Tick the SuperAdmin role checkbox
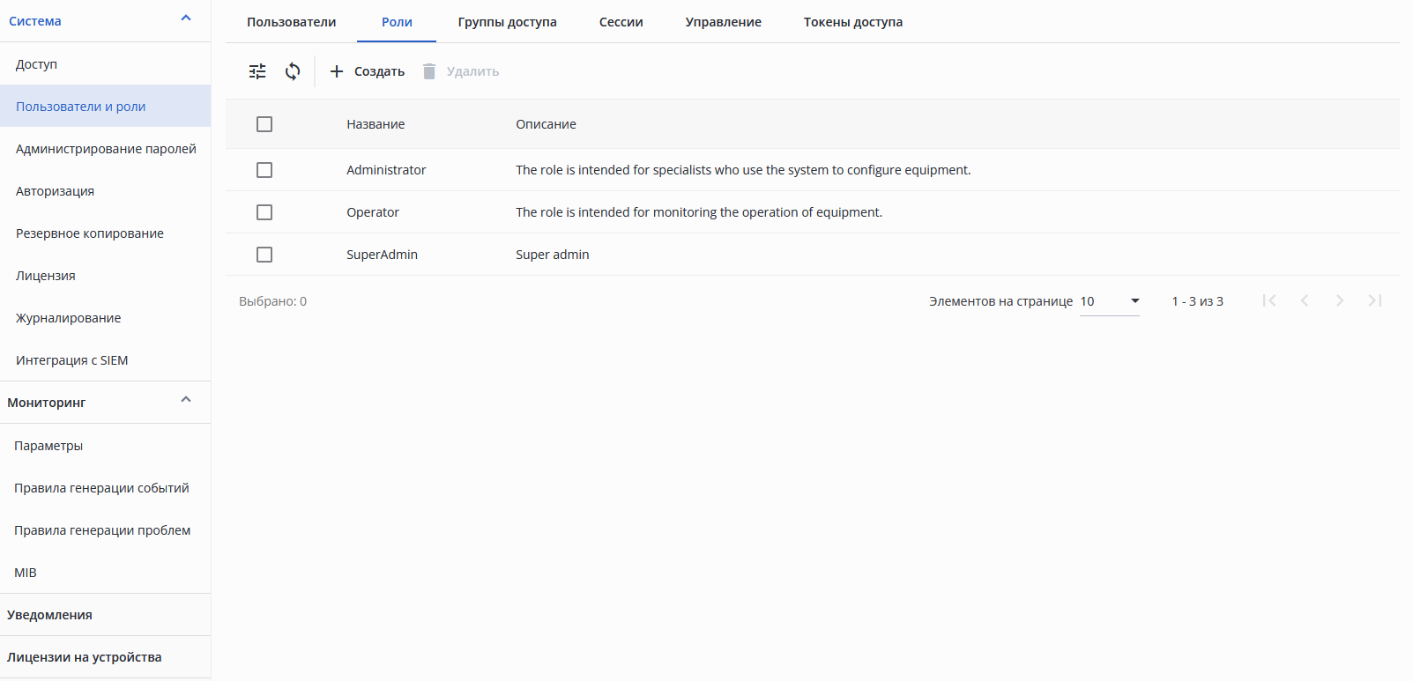The height and width of the screenshot is (681, 1413). [264, 255]
